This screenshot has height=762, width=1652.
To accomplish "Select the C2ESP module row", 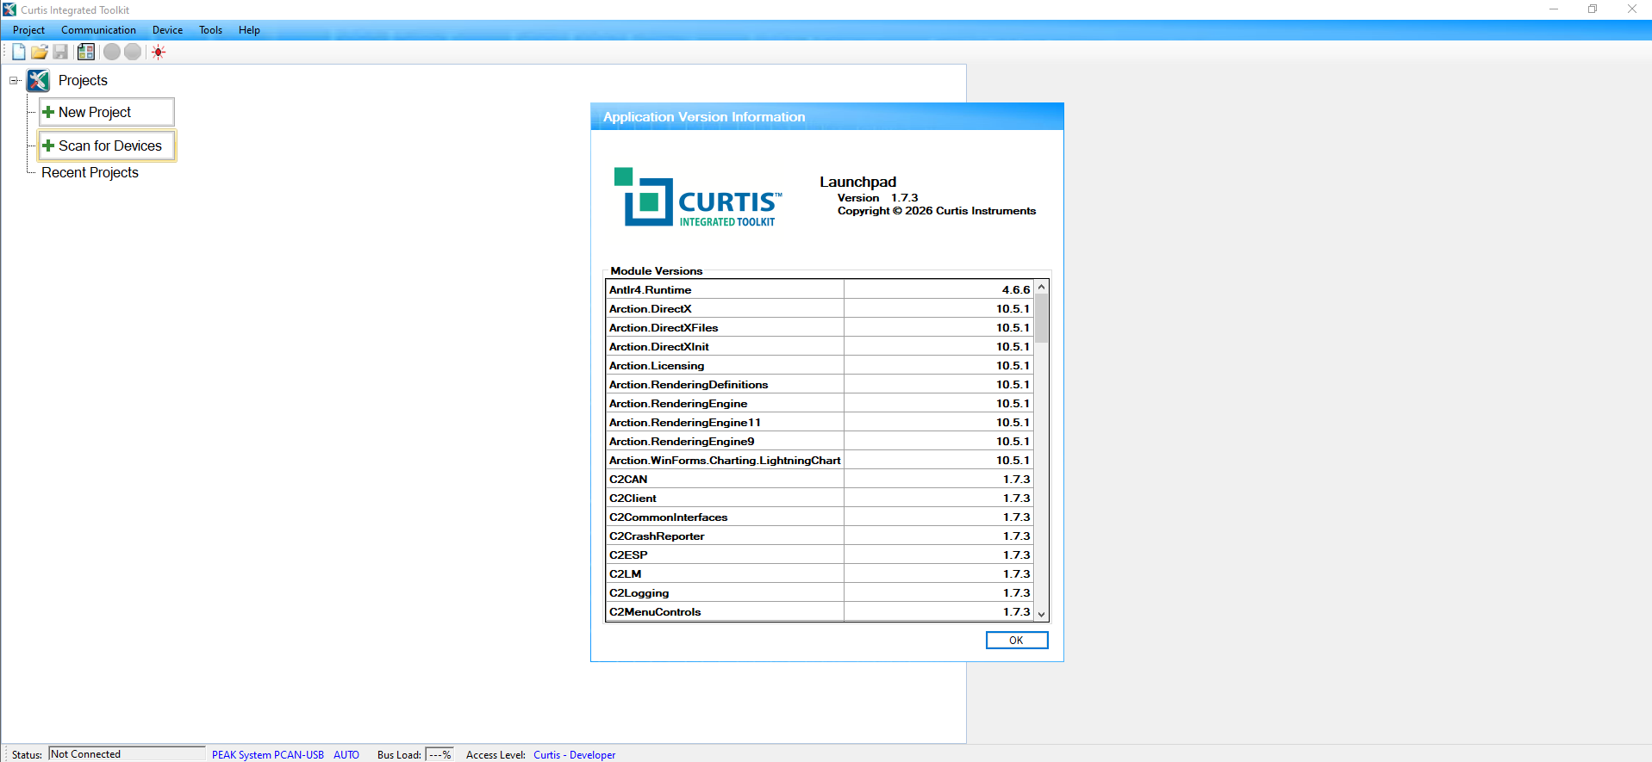I will point(820,555).
